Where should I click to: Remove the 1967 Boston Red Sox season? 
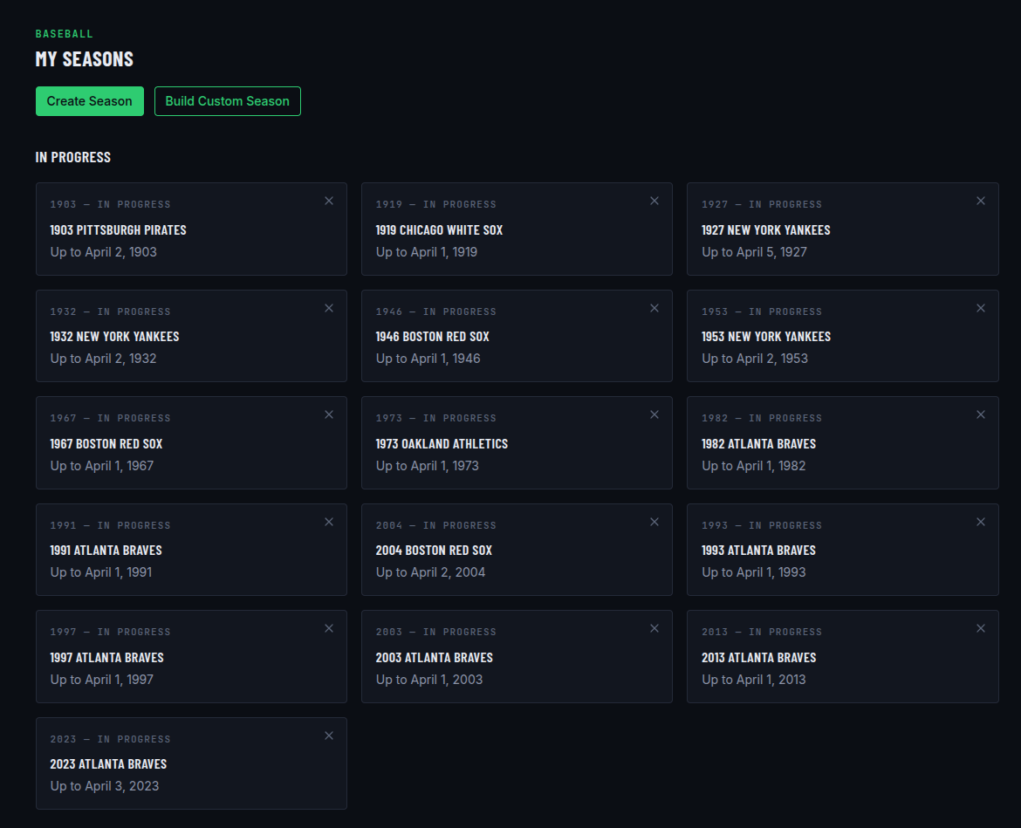[329, 414]
